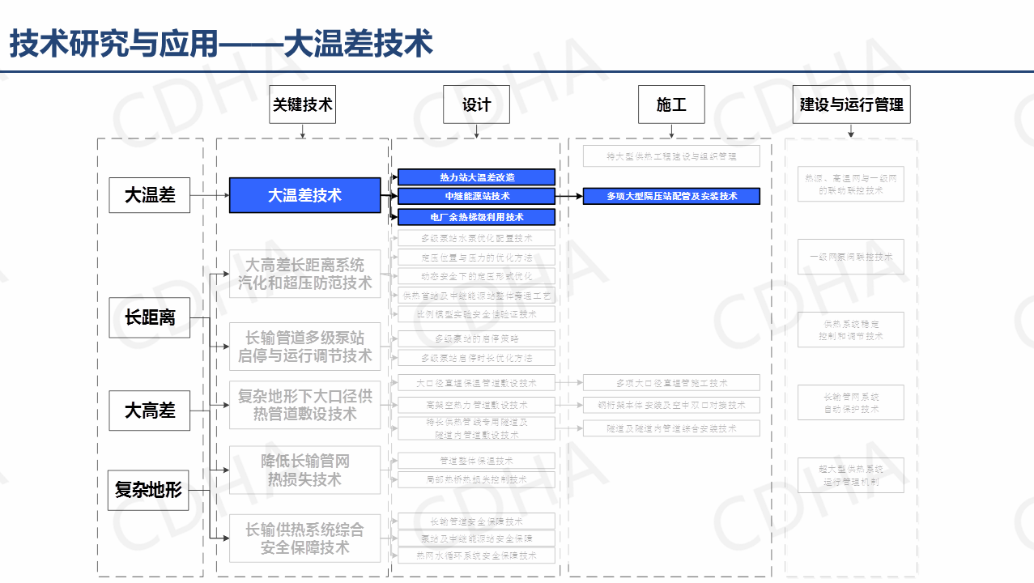Select the 设计 header box

(476, 105)
